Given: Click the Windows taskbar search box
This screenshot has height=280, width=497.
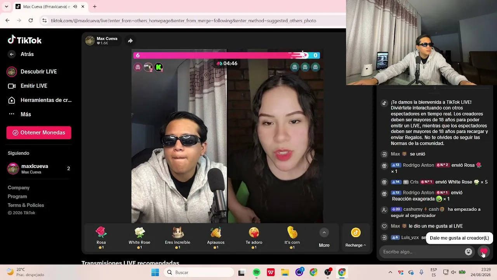Looking at the screenshot, I should coord(198,272).
